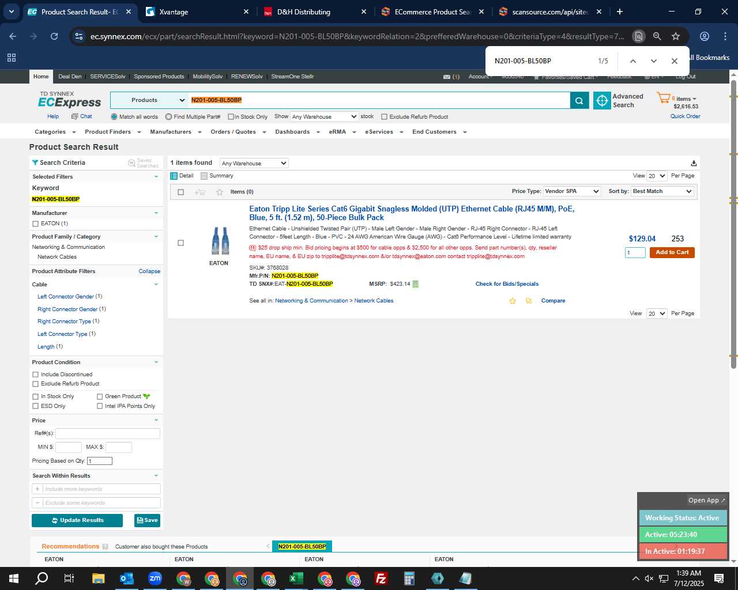Screen dimensions: 738x590
Task: Bookmark this page with star icon
Action: [676, 36]
